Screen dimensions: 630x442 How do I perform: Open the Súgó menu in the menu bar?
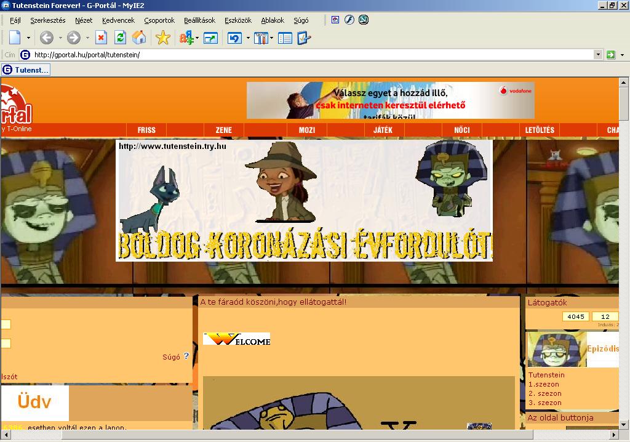301,20
